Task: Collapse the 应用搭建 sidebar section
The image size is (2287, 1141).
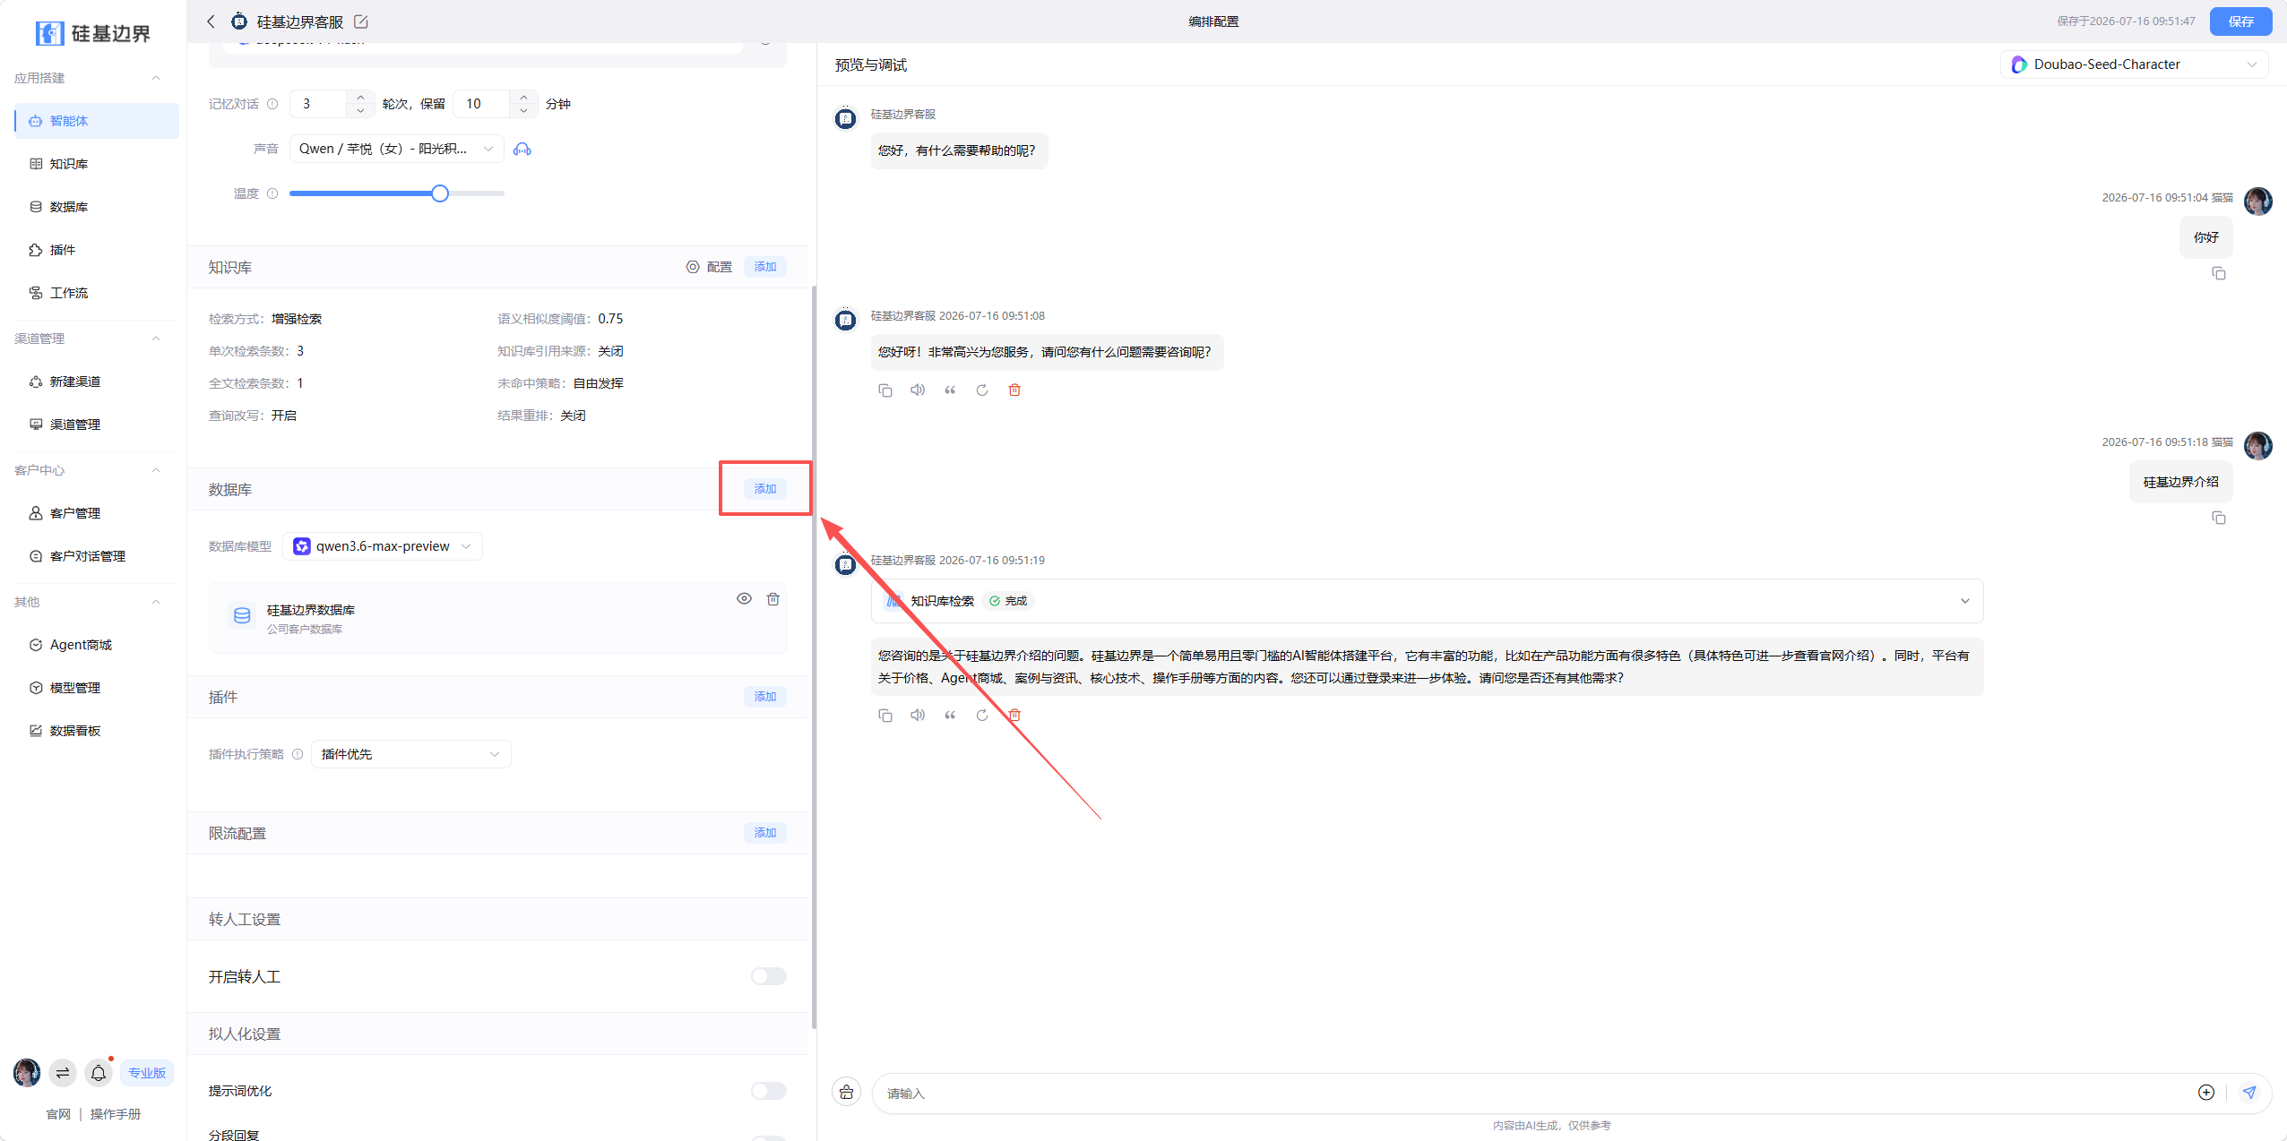Action: pos(156,78)
